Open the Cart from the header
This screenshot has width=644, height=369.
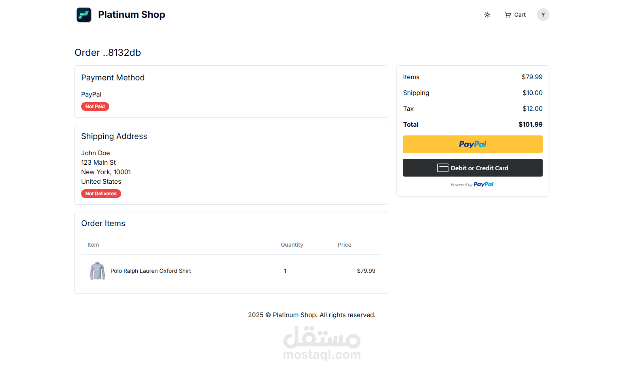tap(515, 15)
